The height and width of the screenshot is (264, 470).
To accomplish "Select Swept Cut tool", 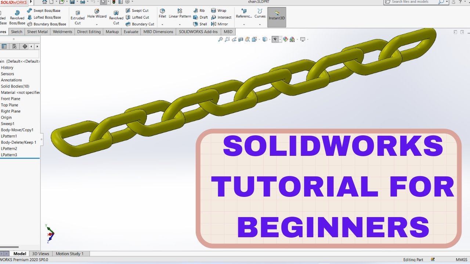I will 137,11.
